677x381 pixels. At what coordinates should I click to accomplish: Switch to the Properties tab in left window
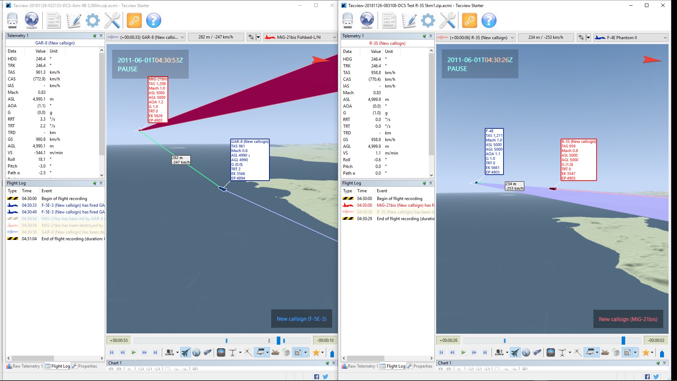coord(85,366)
